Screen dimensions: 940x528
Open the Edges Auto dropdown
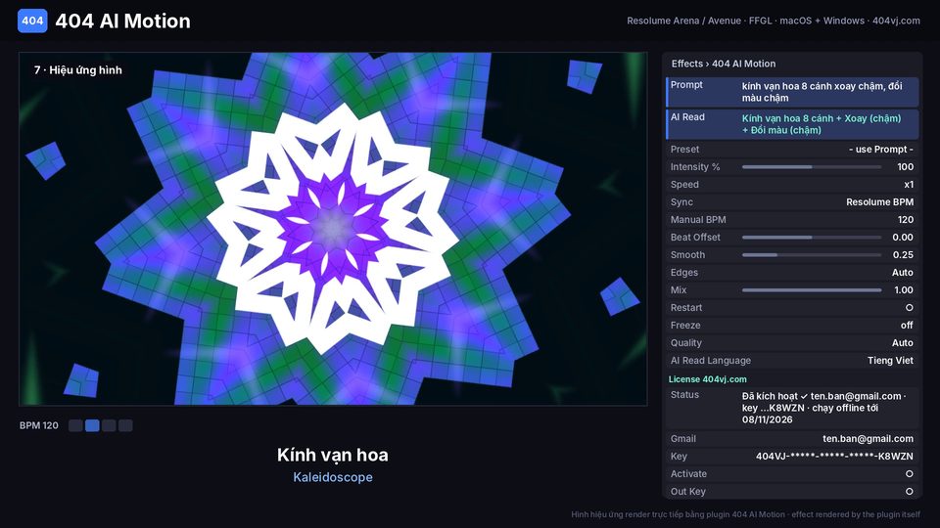(792, 273)
